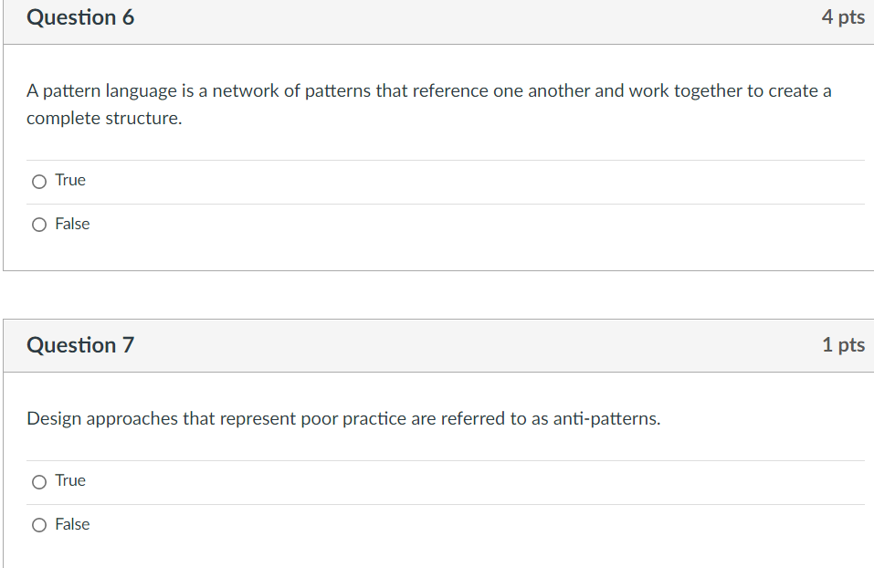Screen dimensions: 874x568
Task: Click inside the Question 7 answer area
Action: [438, 502]
